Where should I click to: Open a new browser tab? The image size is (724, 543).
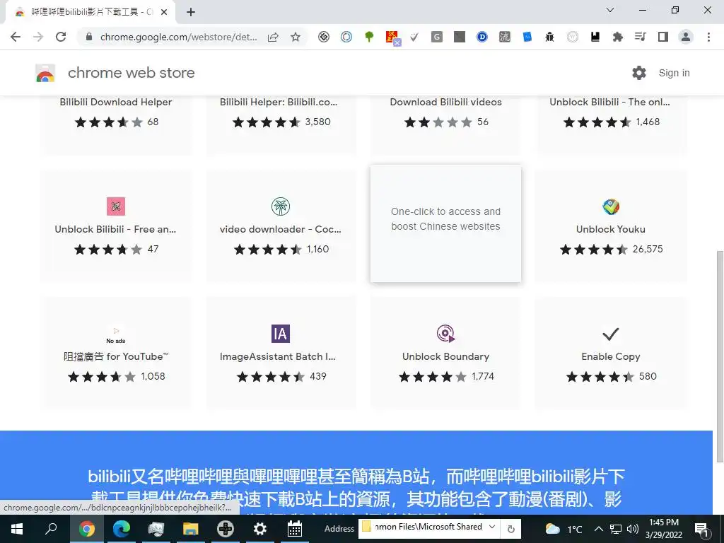pos(191,12)
